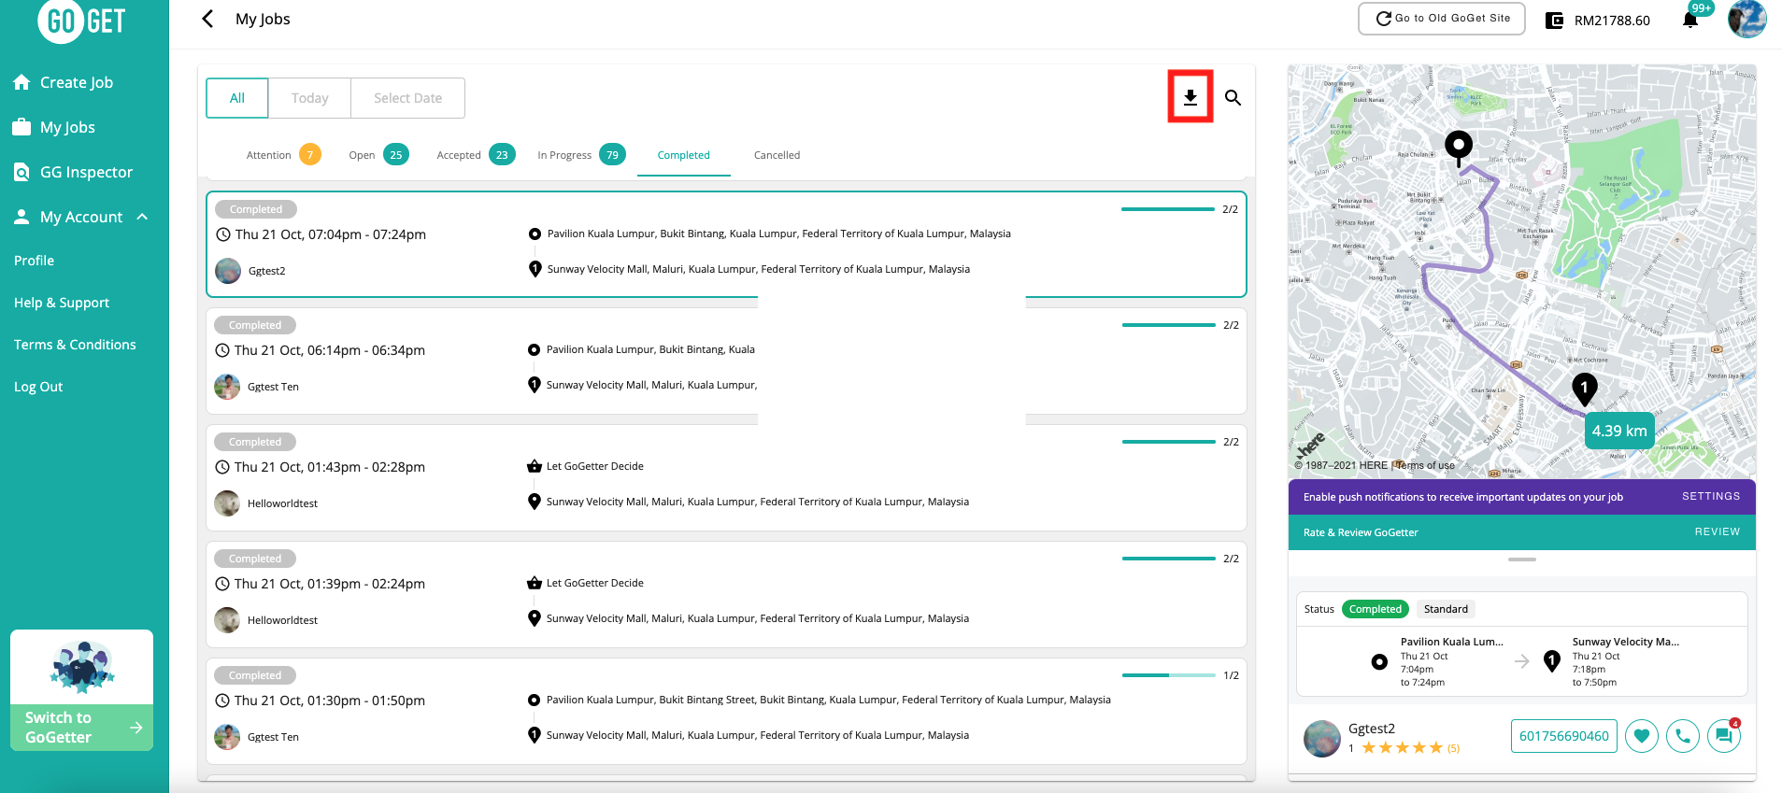
Task: Open the 06:14pm job by Ggtest Ten
Action: pyautogui.click(x=726, y=361)
